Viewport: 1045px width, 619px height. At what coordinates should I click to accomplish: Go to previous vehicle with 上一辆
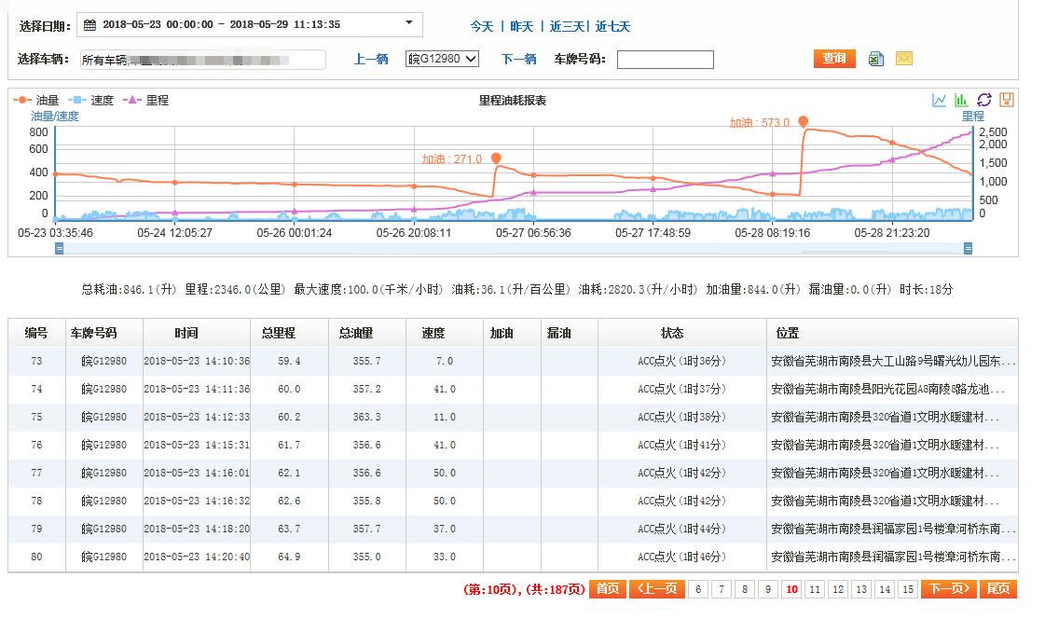(x=371, y=59)
